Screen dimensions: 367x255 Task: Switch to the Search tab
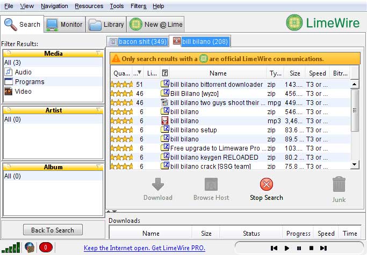(22, 24)
